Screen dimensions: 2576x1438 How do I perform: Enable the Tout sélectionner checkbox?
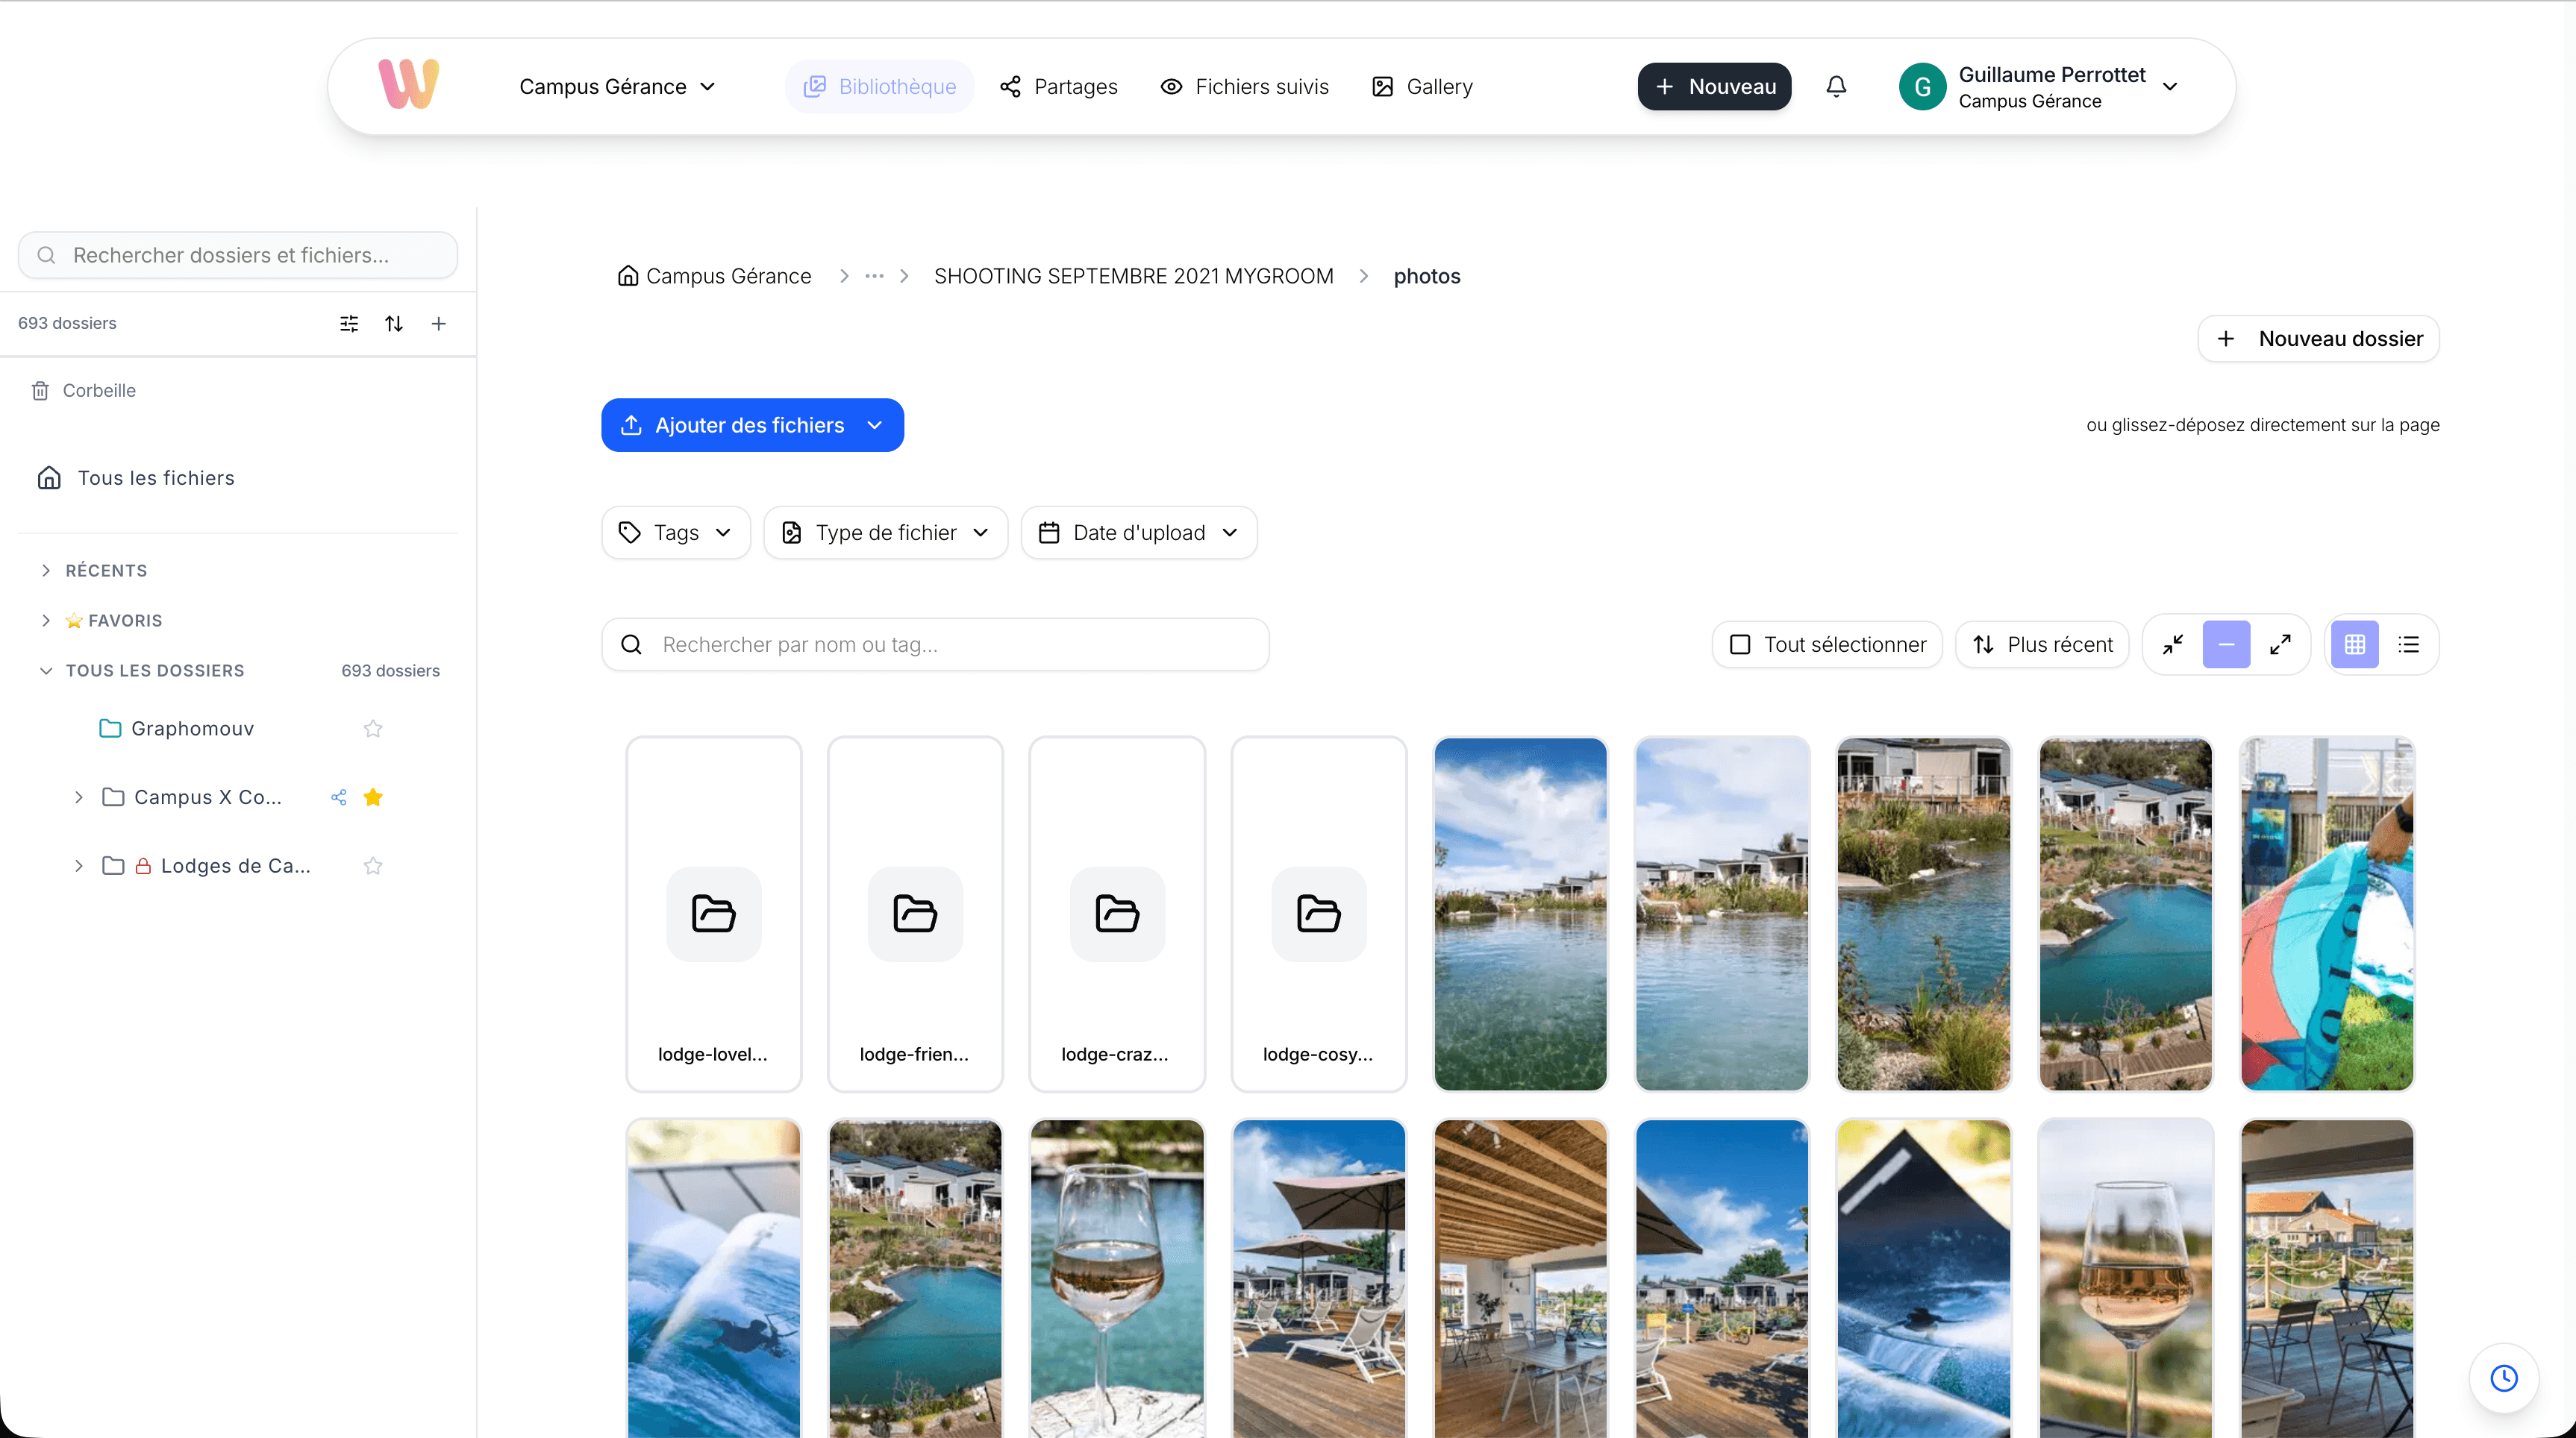1740,644
